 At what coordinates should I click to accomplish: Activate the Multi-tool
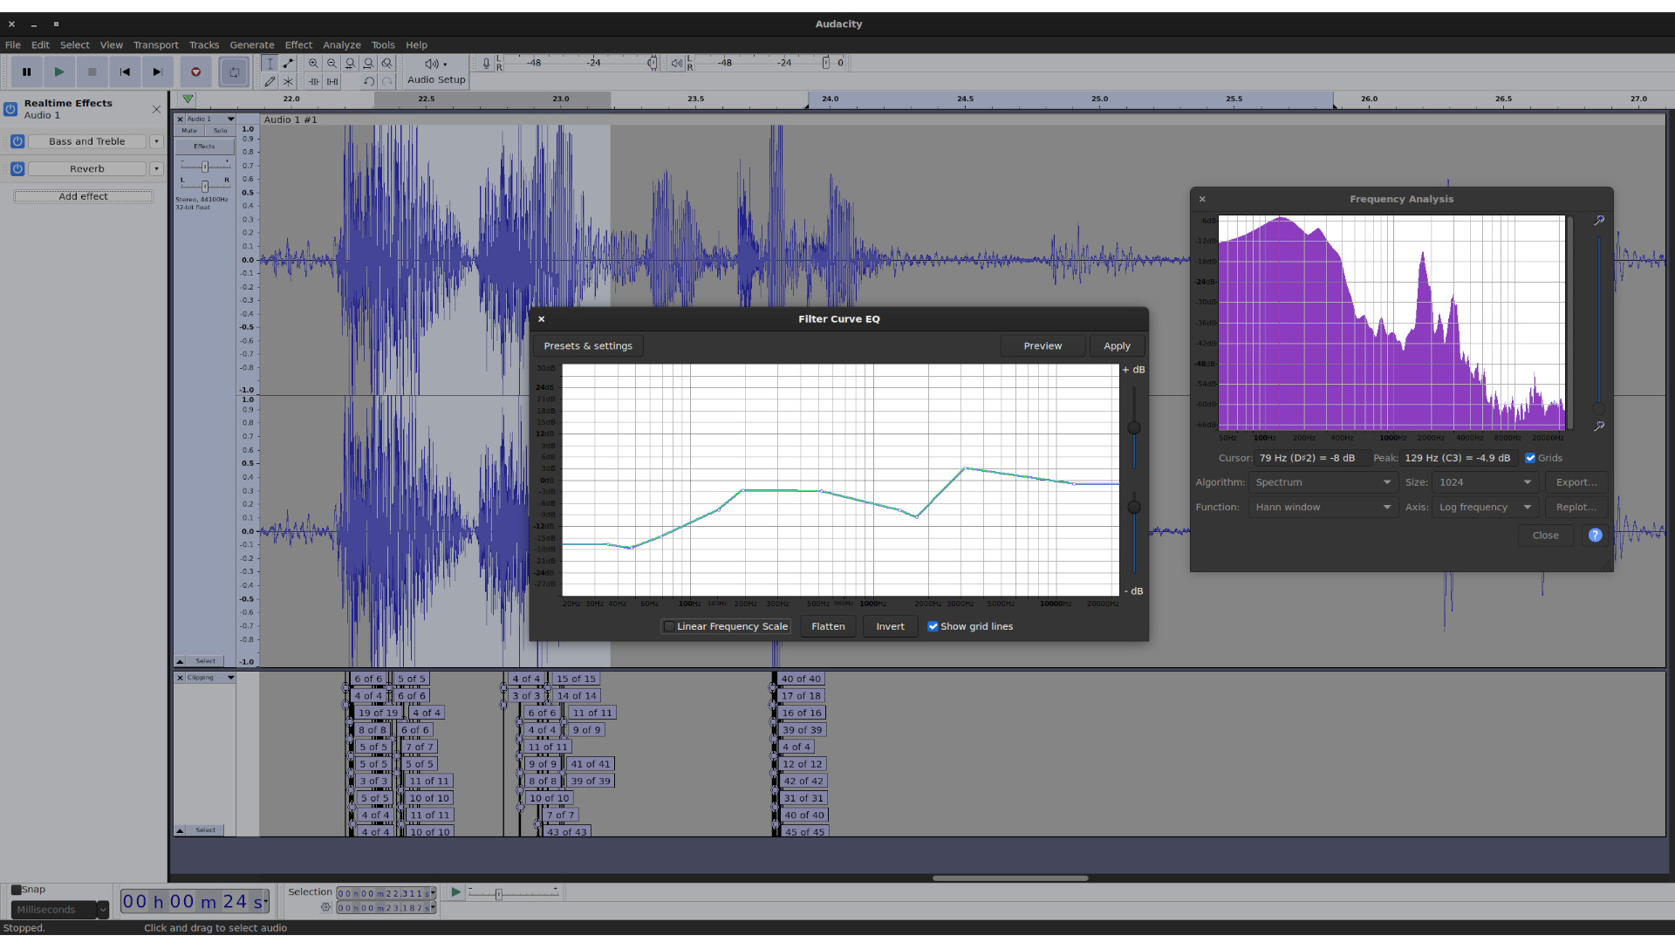tap(288, 81)
